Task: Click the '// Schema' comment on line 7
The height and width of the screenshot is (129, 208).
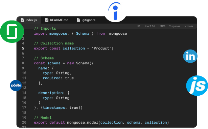Action: pyautogui.click(x=44, y=58)
